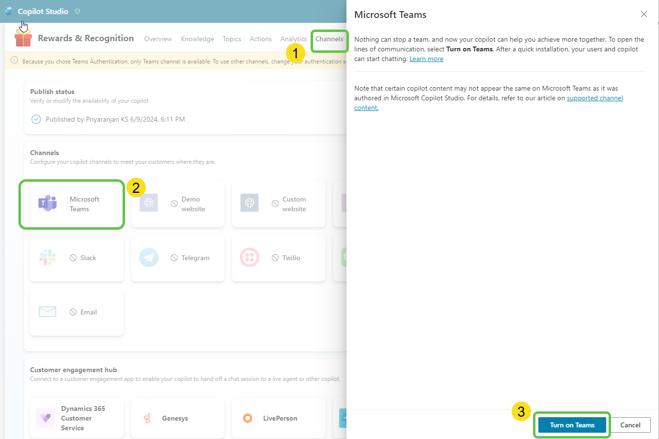Open the Knowledge tab
Image resolution: width=659 pixels, height=439 pixels.
[x=197, y=39]
